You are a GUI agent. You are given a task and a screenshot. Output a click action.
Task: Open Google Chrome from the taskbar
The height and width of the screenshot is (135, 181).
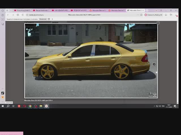(x=30, y=106)
